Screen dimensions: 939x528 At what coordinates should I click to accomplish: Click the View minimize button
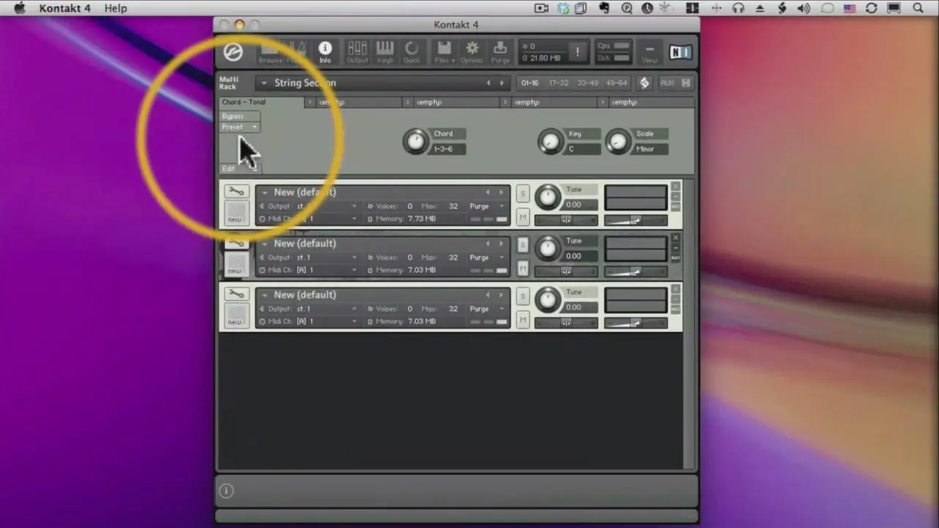click(649, 52)
